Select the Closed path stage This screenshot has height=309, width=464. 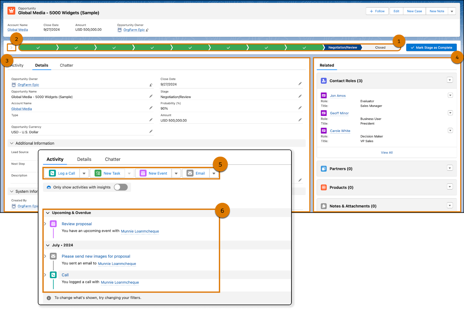[x=380, y=47]
